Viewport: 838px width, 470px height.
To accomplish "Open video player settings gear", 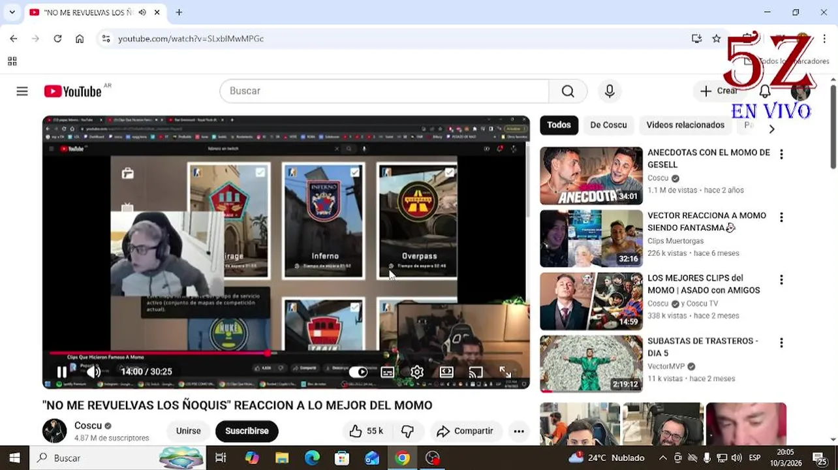I will coord(417,372).
